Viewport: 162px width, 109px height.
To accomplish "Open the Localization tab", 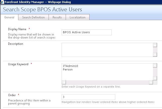I will pos(77,17).
